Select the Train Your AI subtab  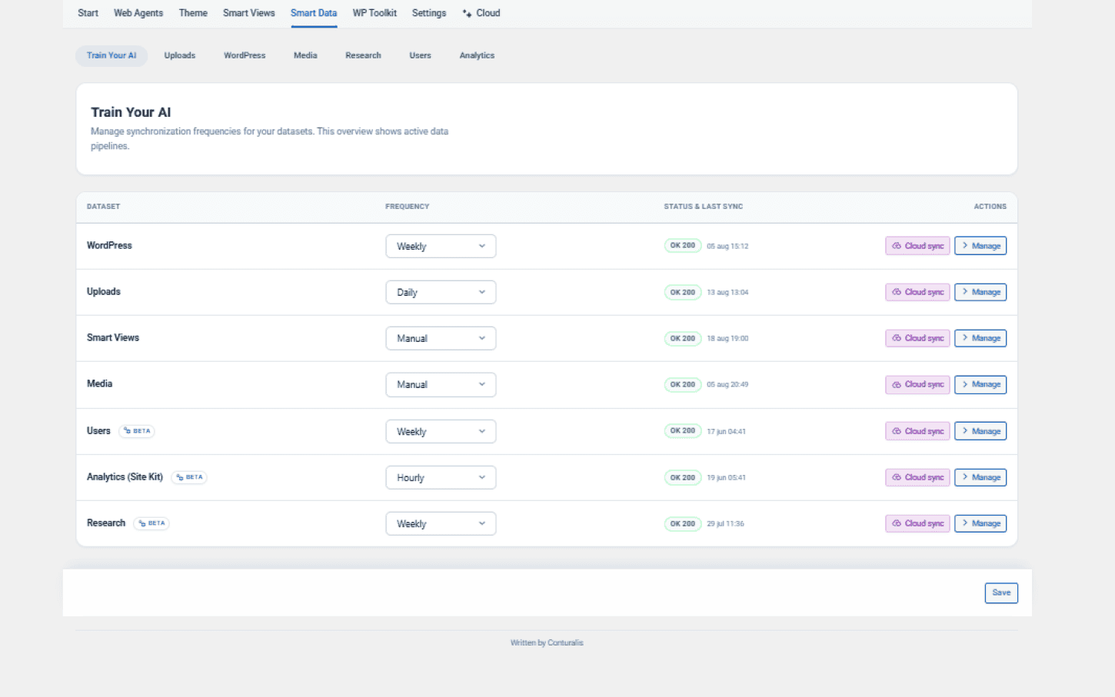111,55
